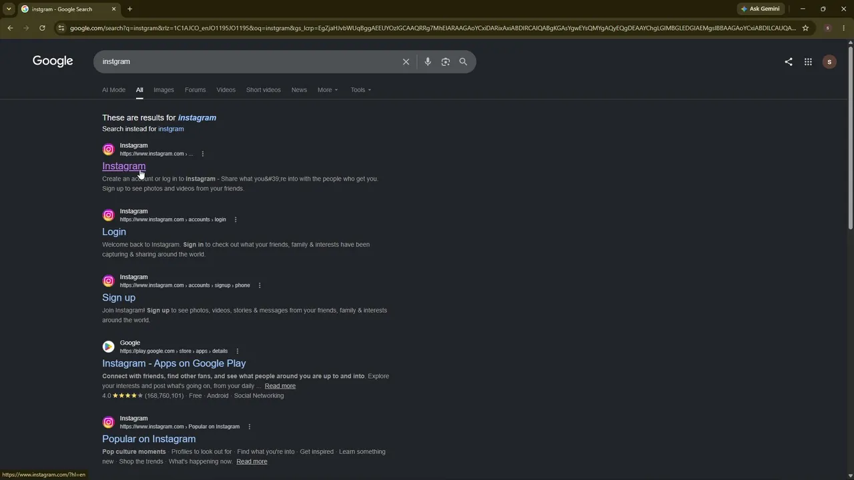Open more options for the Google Play result
The image size is (854, 480).
point(238,351)
